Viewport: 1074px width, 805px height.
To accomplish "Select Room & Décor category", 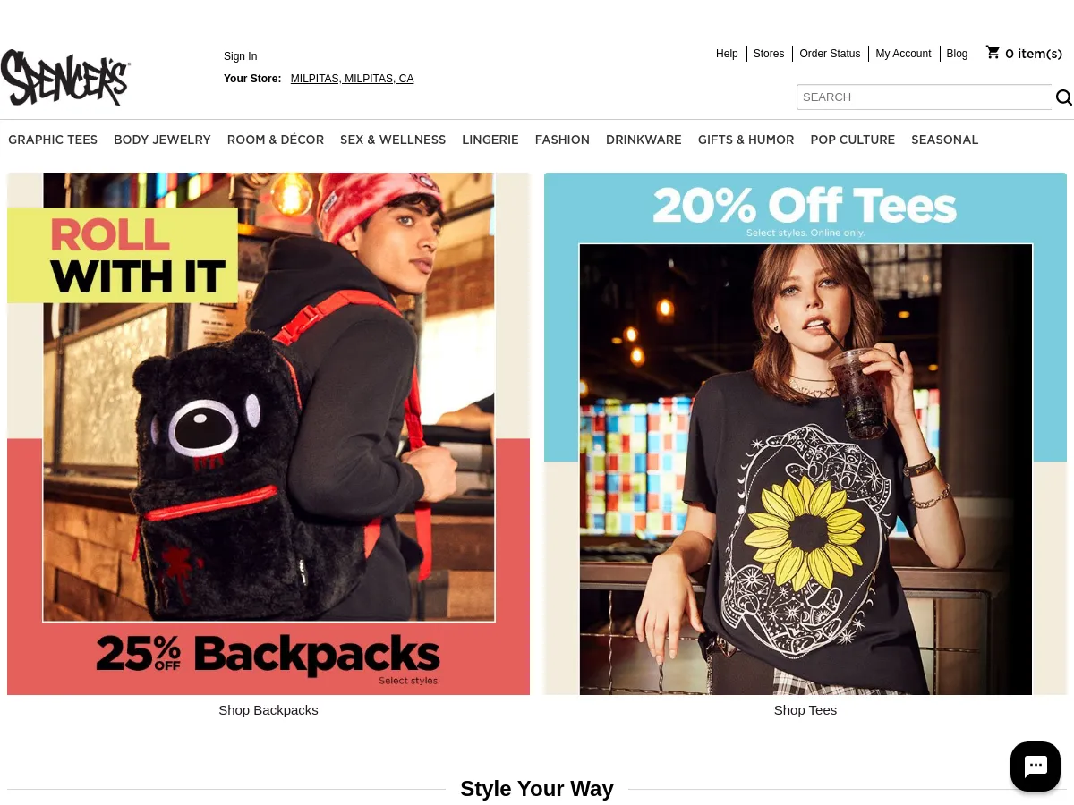I will [x=276, y=140].
